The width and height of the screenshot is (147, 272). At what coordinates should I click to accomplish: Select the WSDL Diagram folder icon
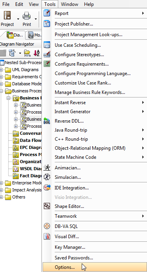point(16,169)
